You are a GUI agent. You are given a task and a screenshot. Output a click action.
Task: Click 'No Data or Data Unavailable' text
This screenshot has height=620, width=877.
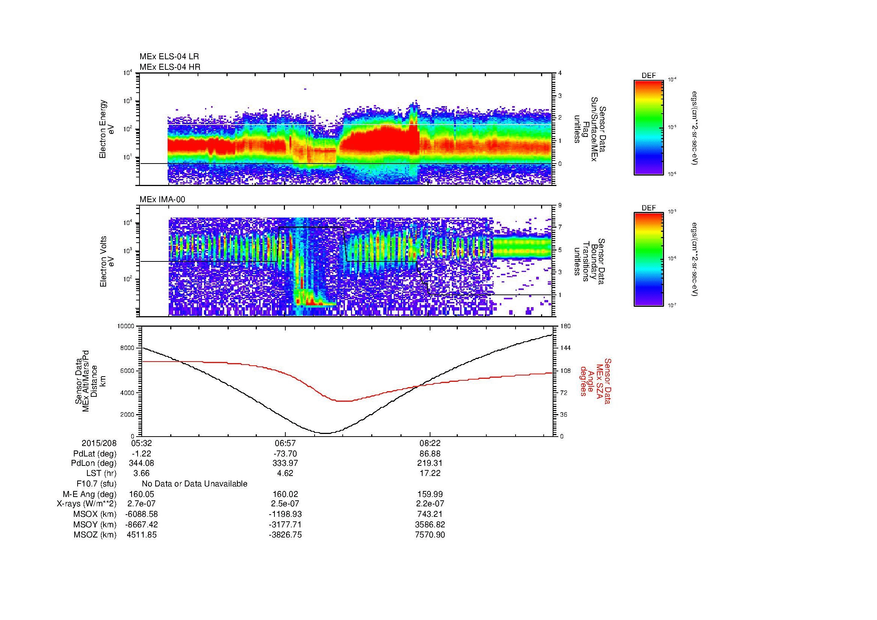pos(195,484)
